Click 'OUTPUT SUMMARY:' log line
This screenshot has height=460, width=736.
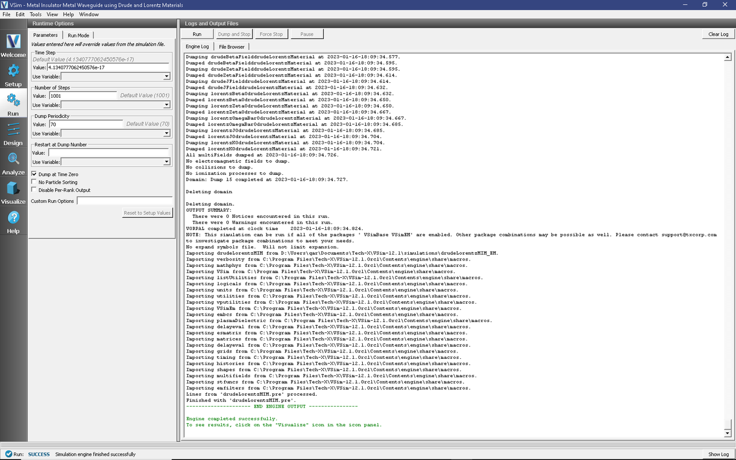pos(209,210)
